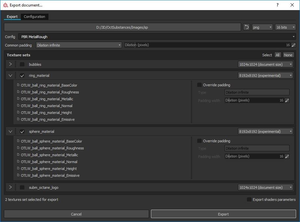The height and width of the screenshot is (222, 300).
Task: Select All texture sets
Action: (x=278, y=55)
